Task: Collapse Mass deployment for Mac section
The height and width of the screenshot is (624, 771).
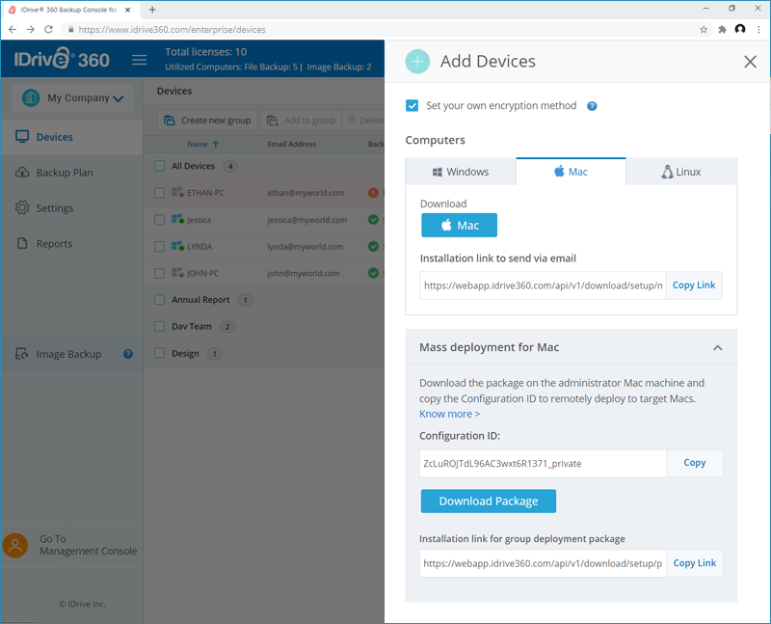Action: (717, 348)
